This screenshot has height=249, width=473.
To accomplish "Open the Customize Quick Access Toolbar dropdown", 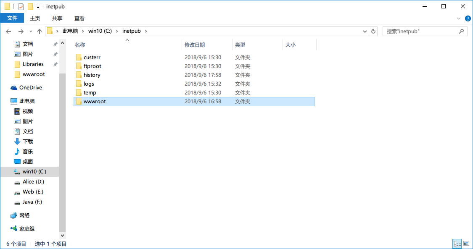I will [x=38, y=6].
